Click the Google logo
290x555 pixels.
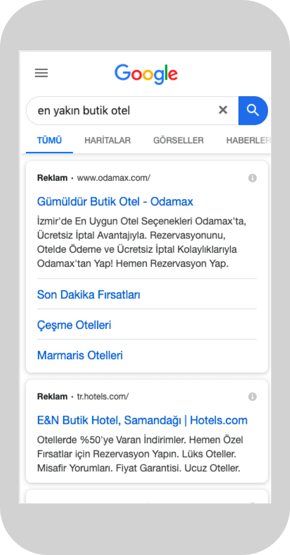[146, 74]
